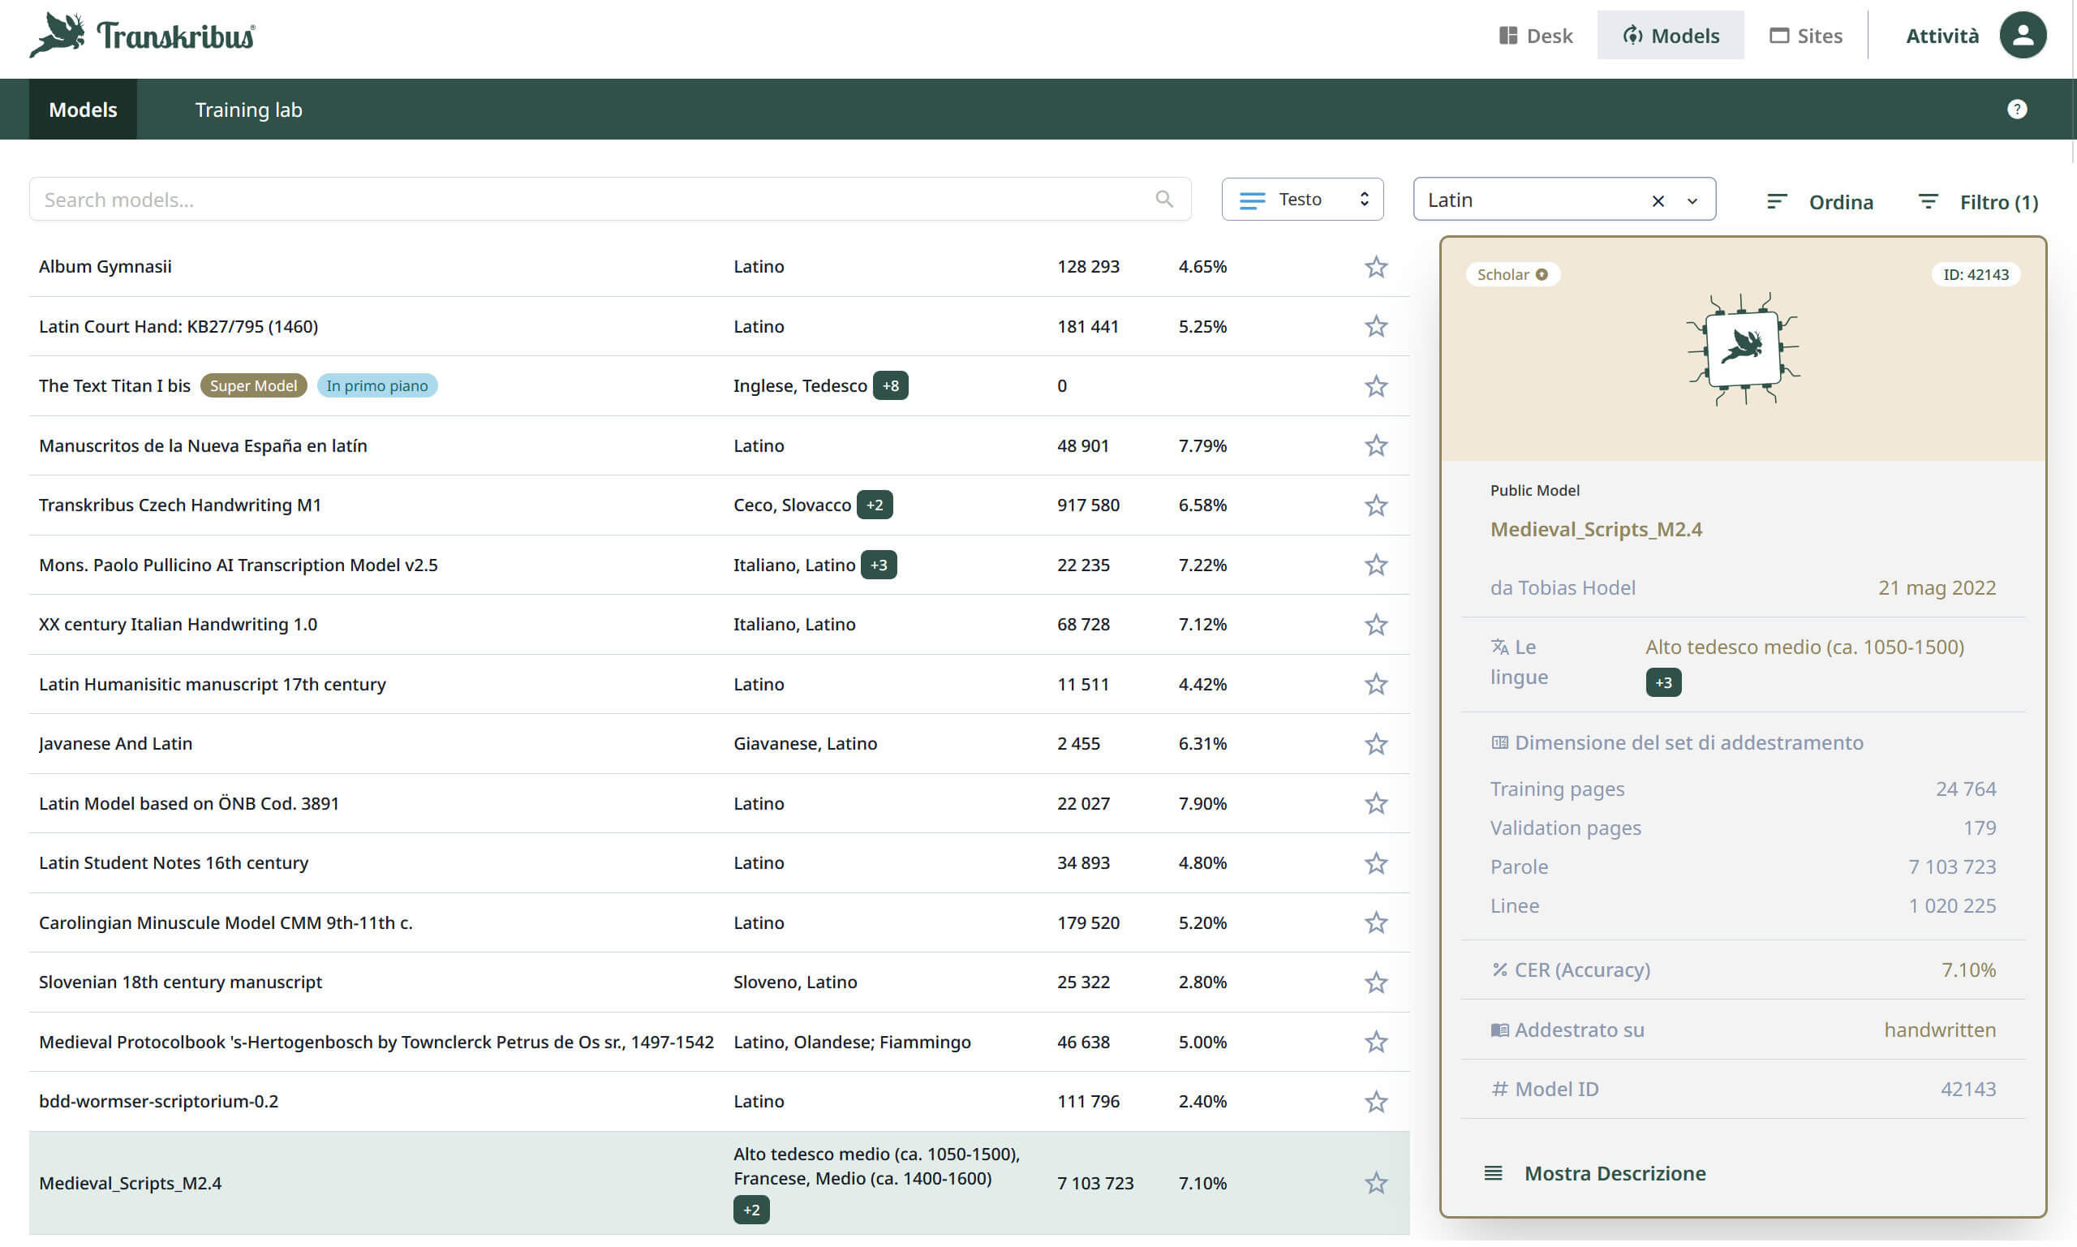Click the Transkribus logo
This screenshot has width=2077, height=1247.
pos(142,36)
